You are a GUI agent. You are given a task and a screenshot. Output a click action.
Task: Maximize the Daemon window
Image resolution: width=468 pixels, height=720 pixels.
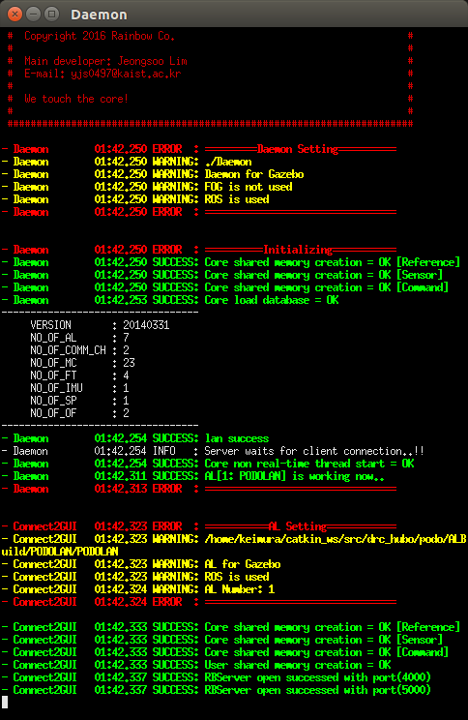coord(52,15)
